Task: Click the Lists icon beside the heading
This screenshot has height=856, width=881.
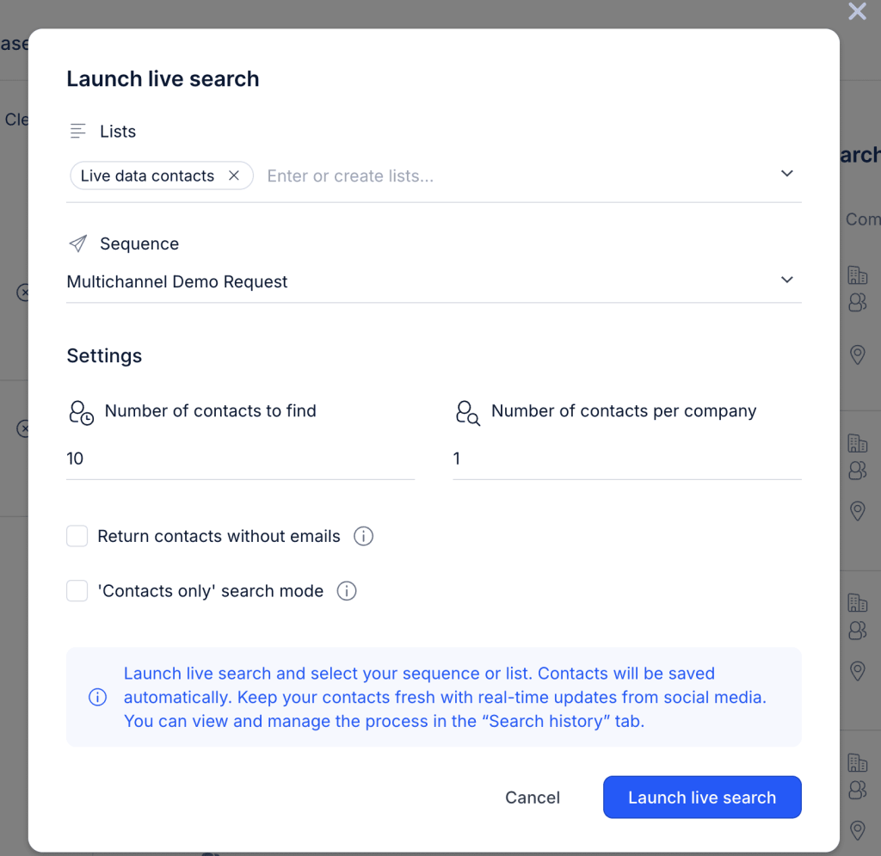Action: [78, 132]
